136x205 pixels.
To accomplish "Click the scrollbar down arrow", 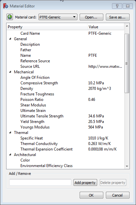I will (127, 166).
